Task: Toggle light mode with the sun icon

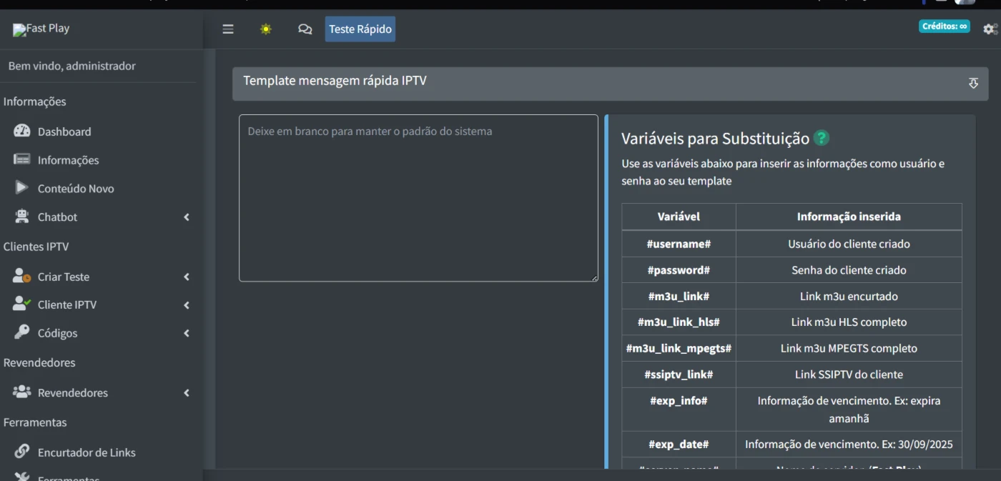Action: pyautogui.click(x=266, y=29)
